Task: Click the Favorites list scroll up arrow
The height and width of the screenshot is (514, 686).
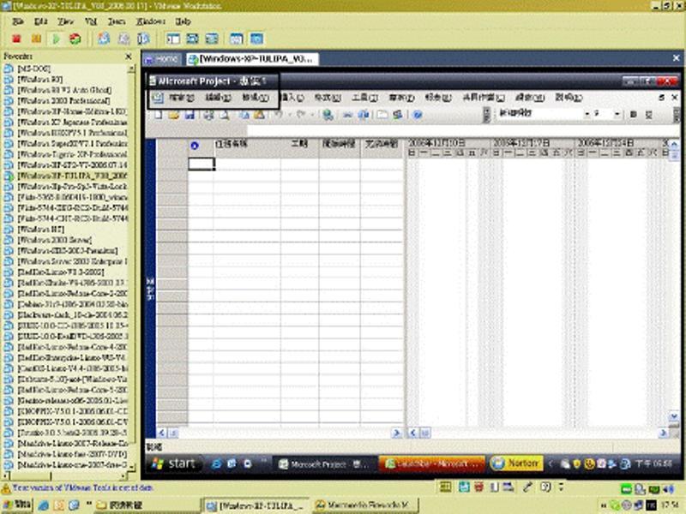Action: coord(131,69)
